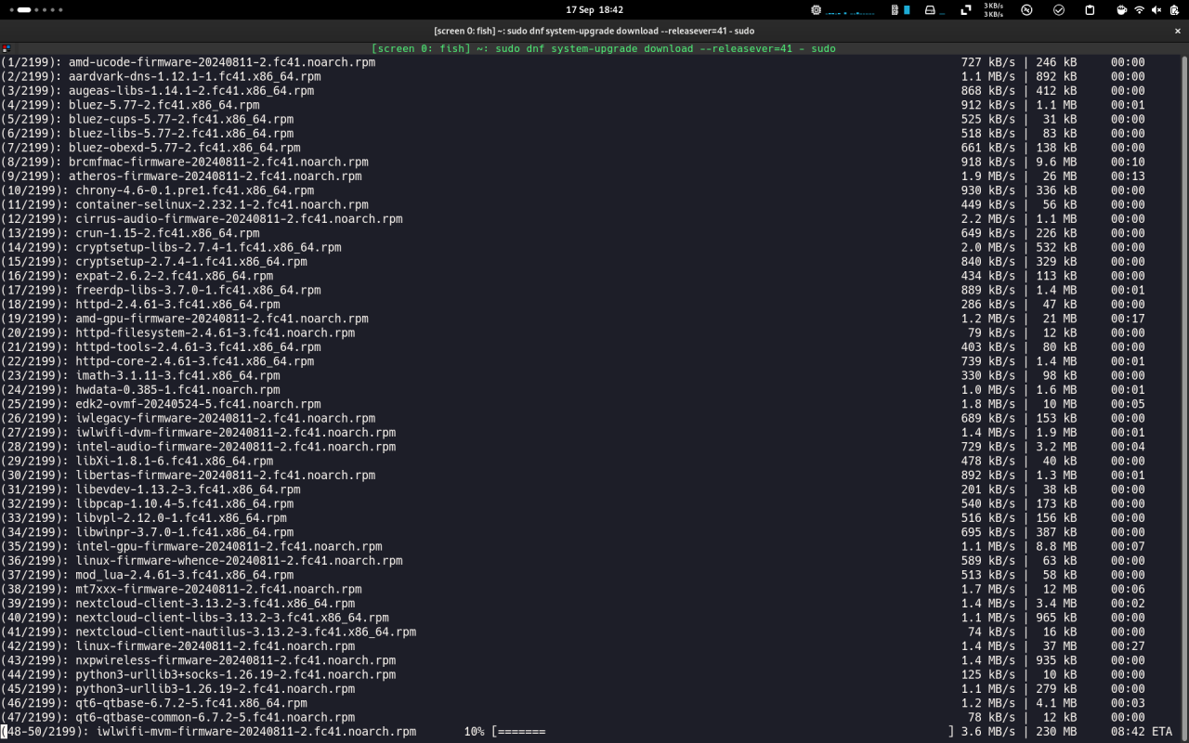Click the checkmark status icon in the tray

(x=1058, y=10)
